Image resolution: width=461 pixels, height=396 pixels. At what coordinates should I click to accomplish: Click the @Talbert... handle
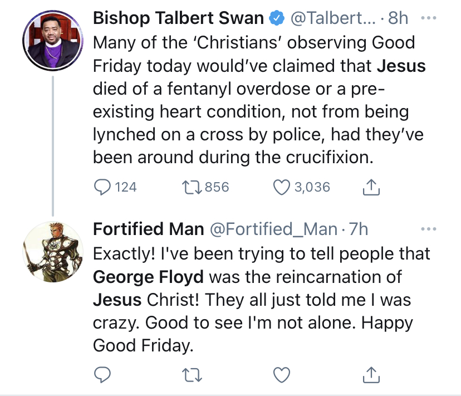[x=333, y=18]
